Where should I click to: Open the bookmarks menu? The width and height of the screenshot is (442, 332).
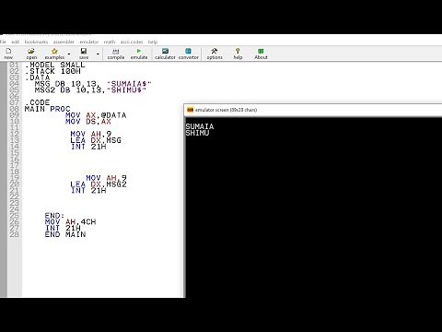(36, 41)
